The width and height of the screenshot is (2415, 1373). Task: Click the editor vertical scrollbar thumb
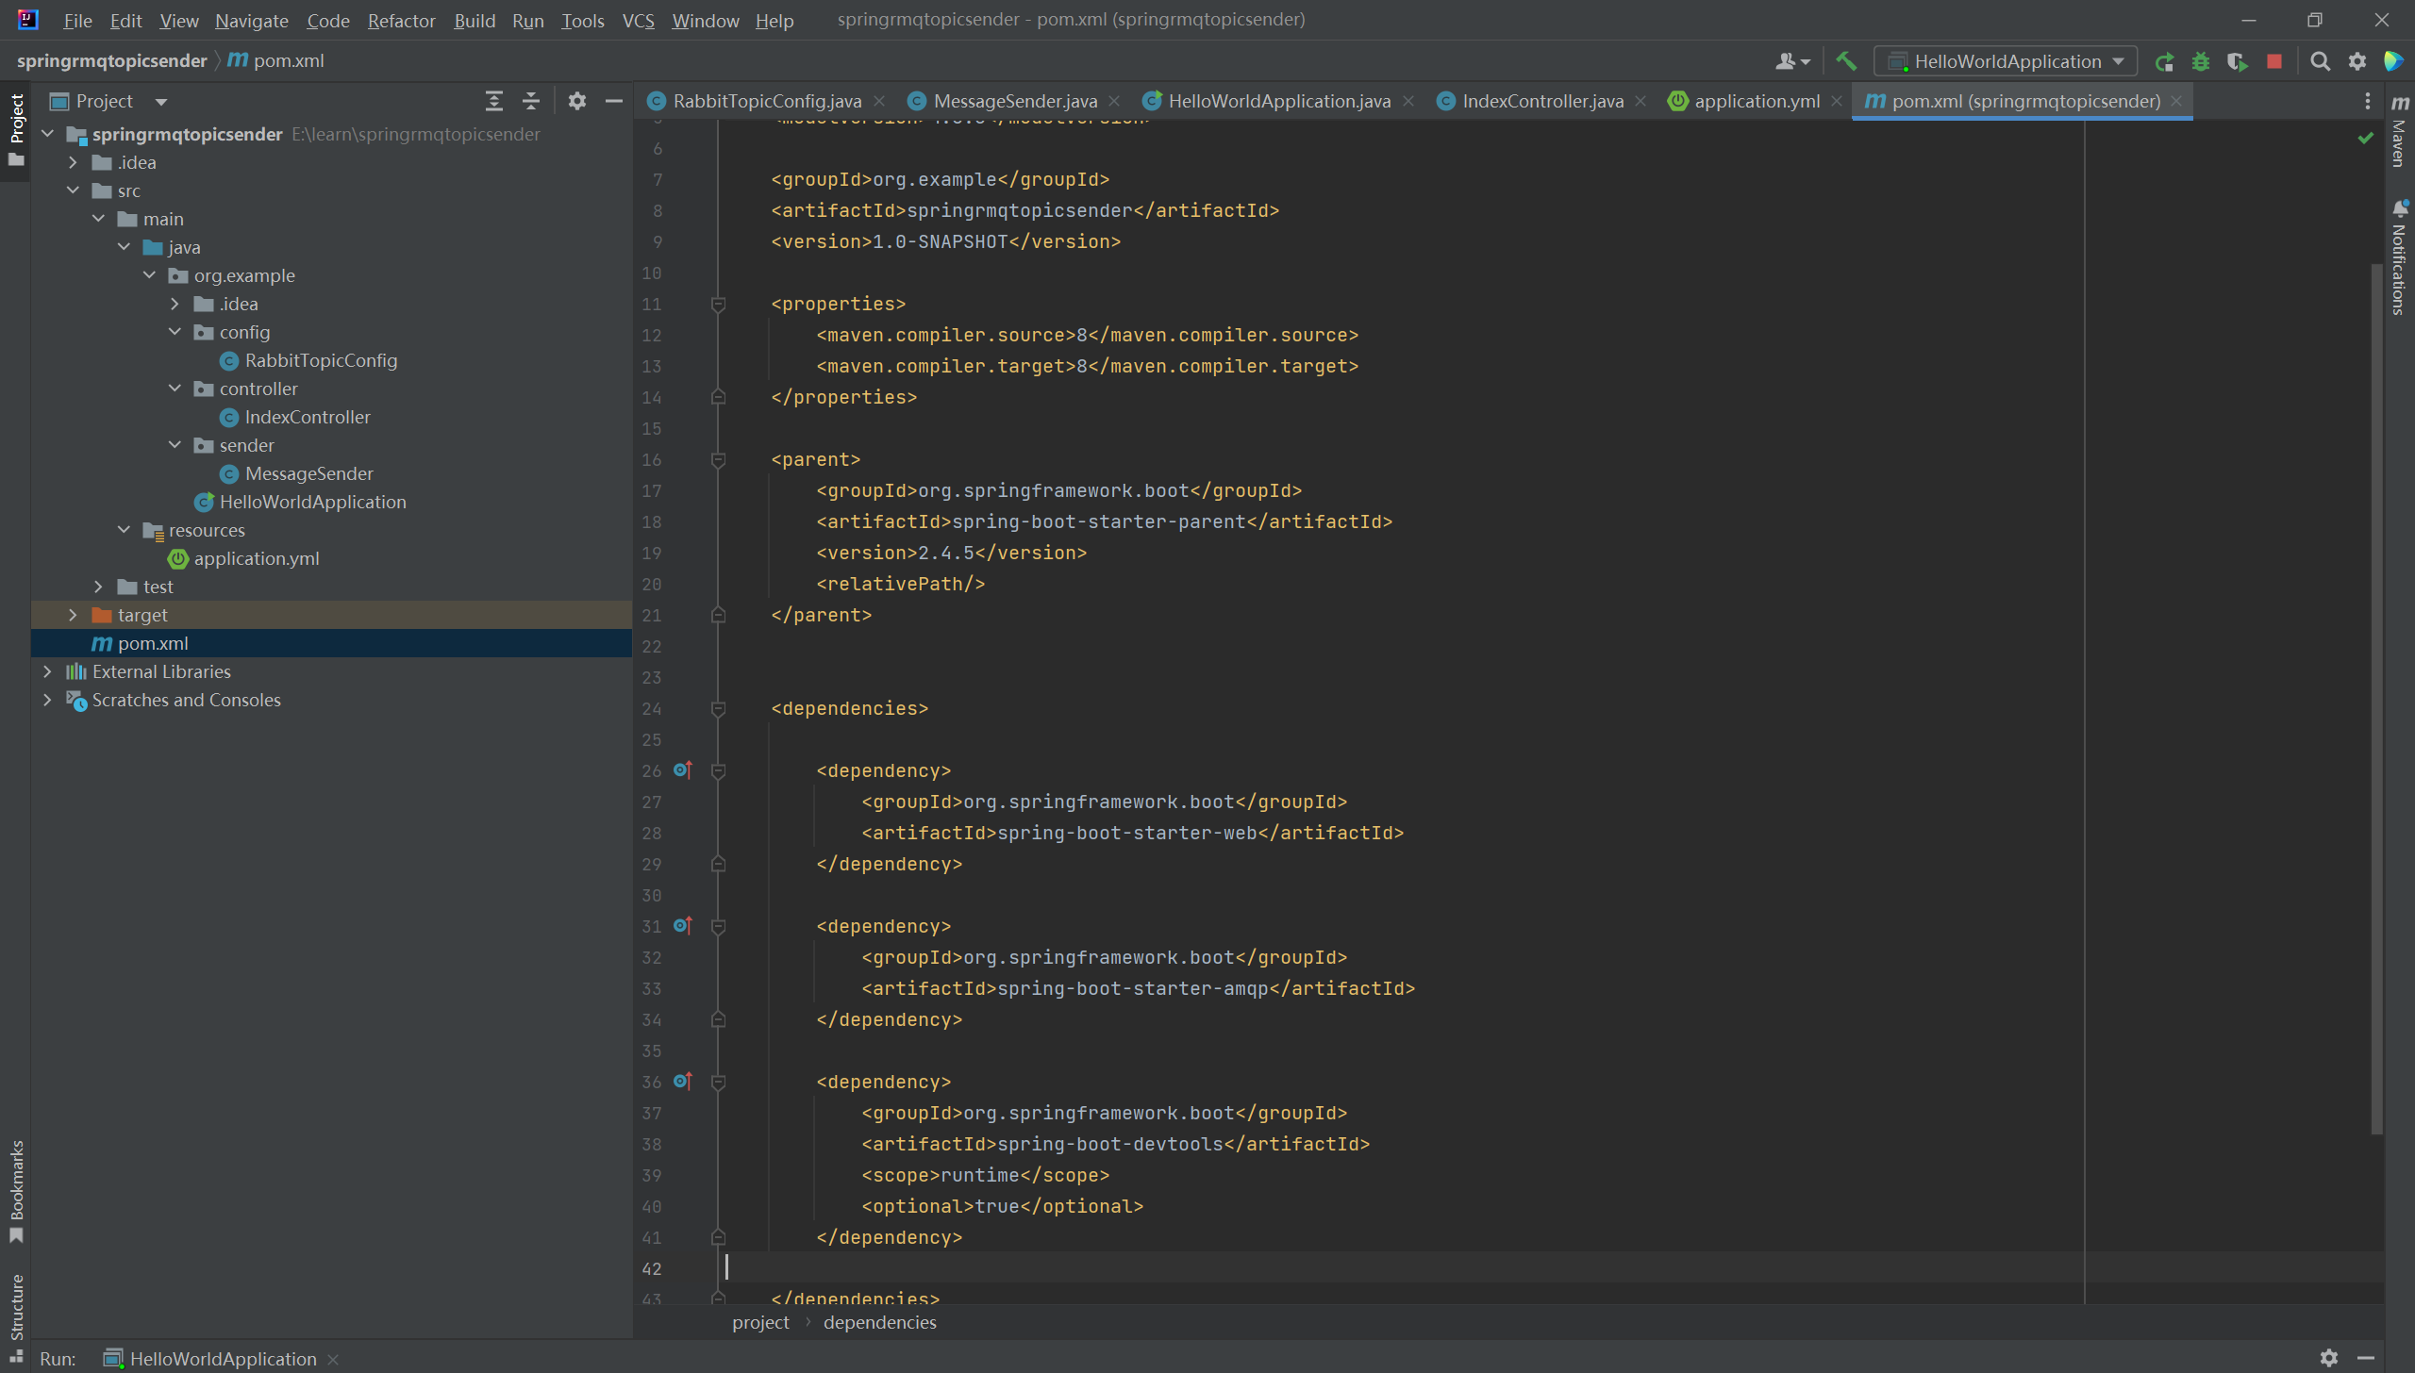pos(2376,698)
